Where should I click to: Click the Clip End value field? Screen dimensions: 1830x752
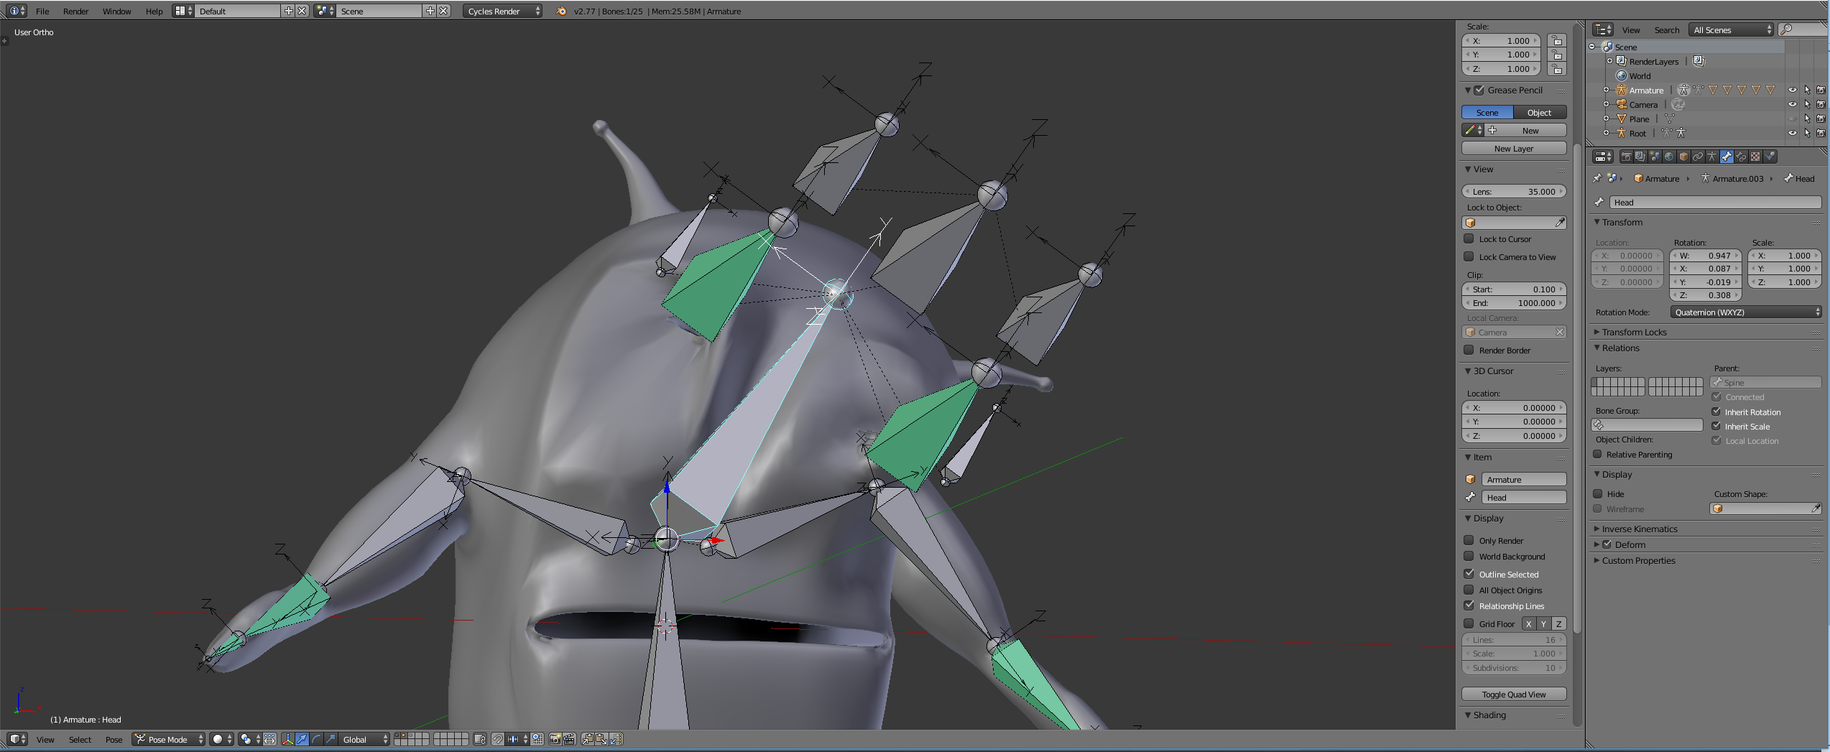[x=1514, y=302]
